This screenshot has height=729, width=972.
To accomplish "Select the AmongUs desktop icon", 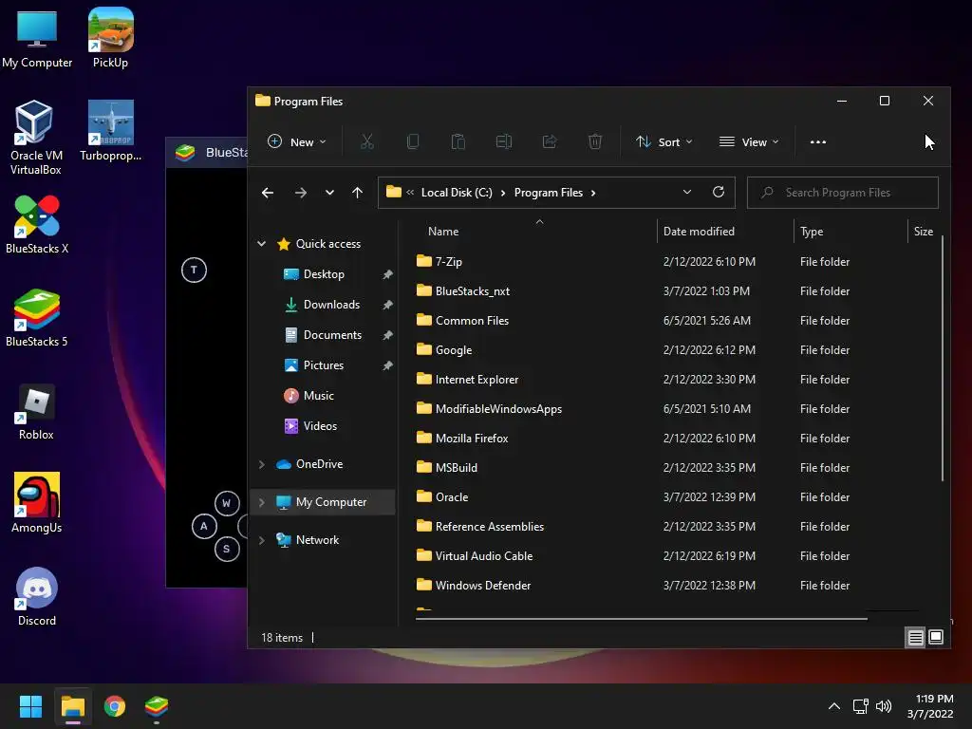I will pos(37,503).
